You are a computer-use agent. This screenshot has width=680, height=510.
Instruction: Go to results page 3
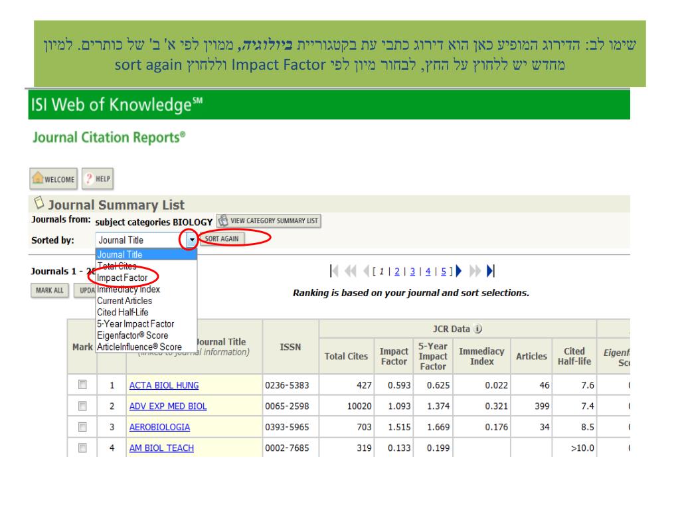click(412, 272)
